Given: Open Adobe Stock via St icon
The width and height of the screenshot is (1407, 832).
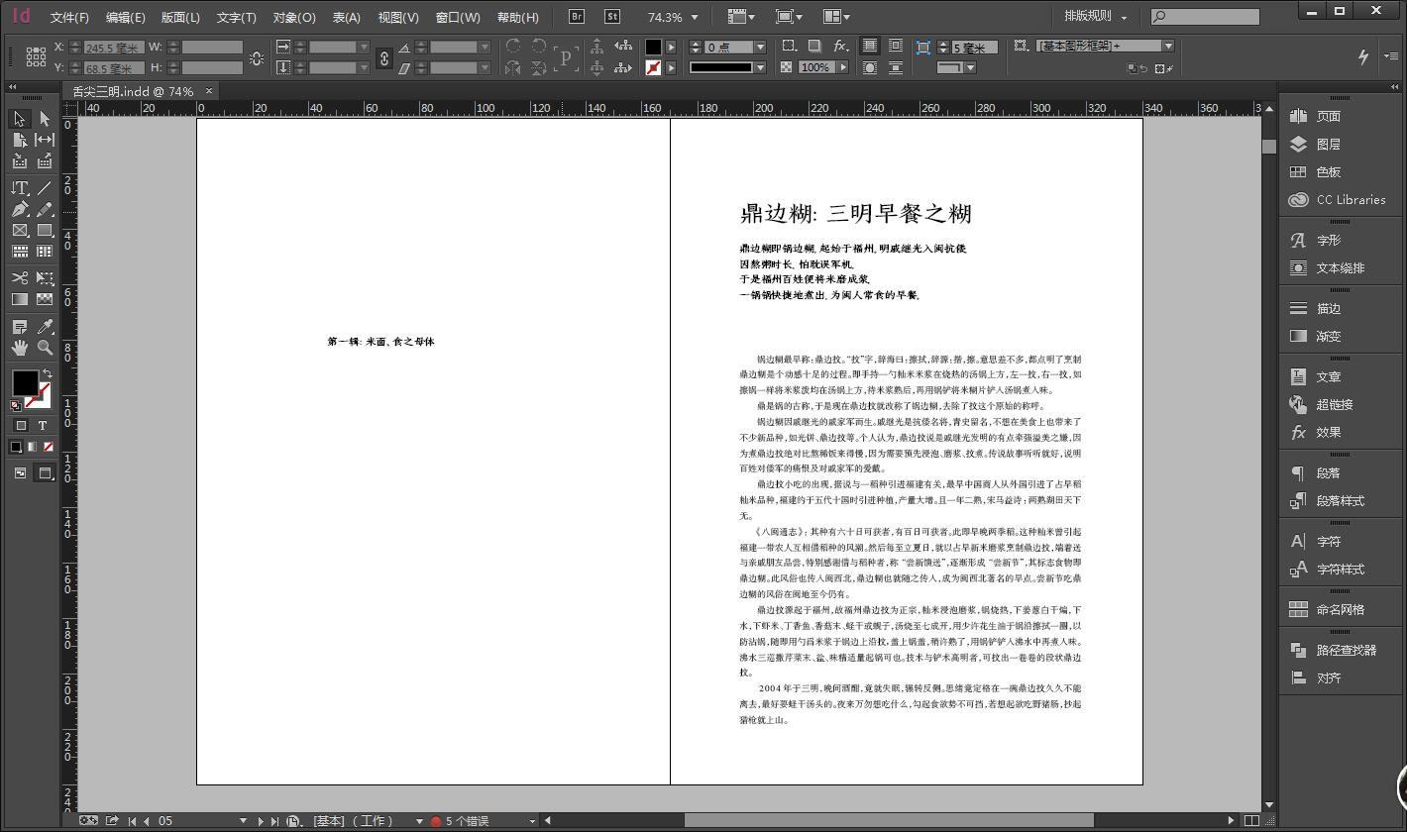Looking at the screenshot, I should pos(611,17).
